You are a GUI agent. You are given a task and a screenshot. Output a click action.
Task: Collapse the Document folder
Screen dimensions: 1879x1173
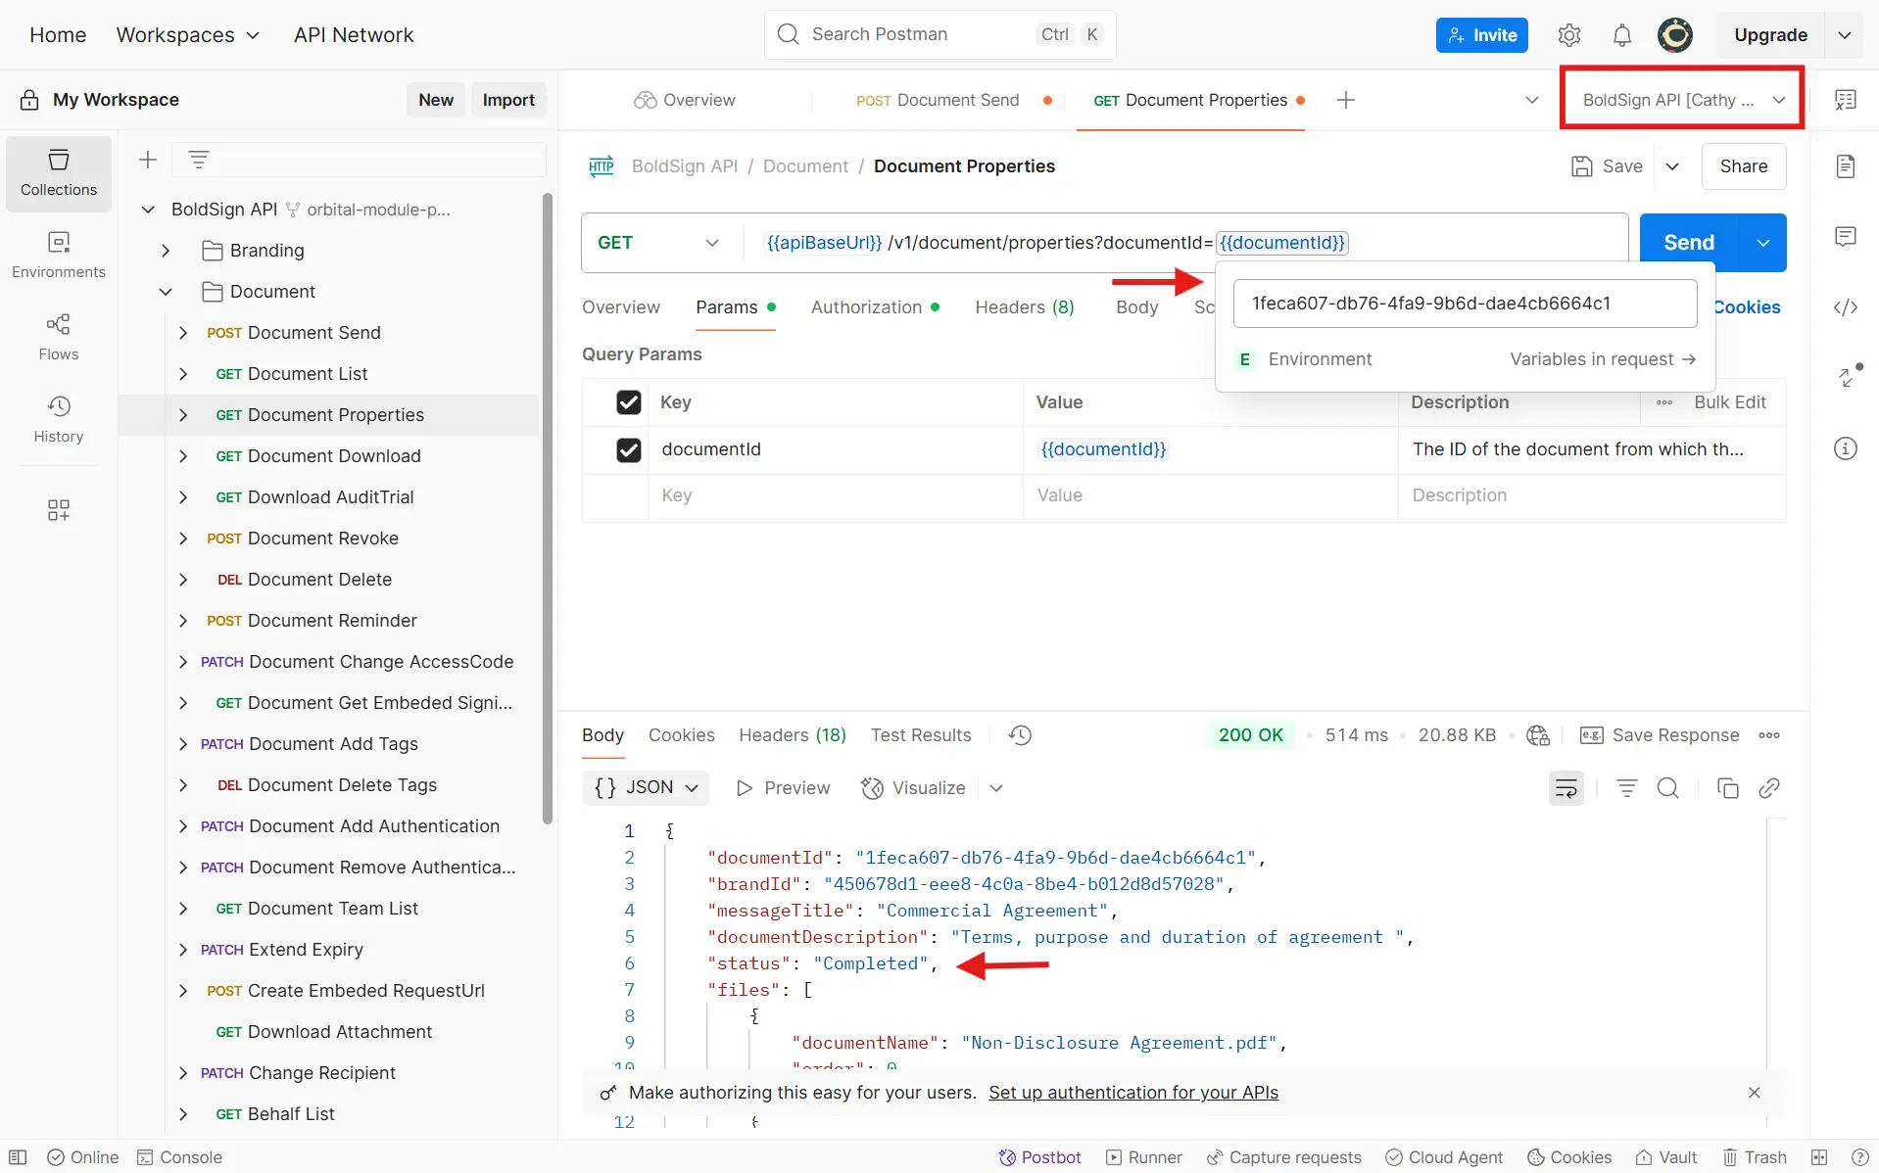click(x=166, y=292)
